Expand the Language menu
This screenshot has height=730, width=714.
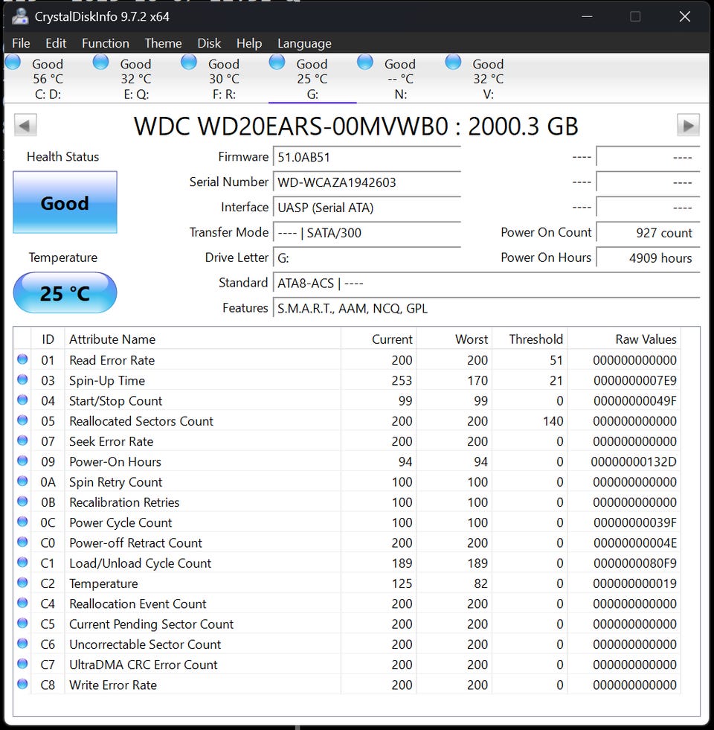coord(304,43)
